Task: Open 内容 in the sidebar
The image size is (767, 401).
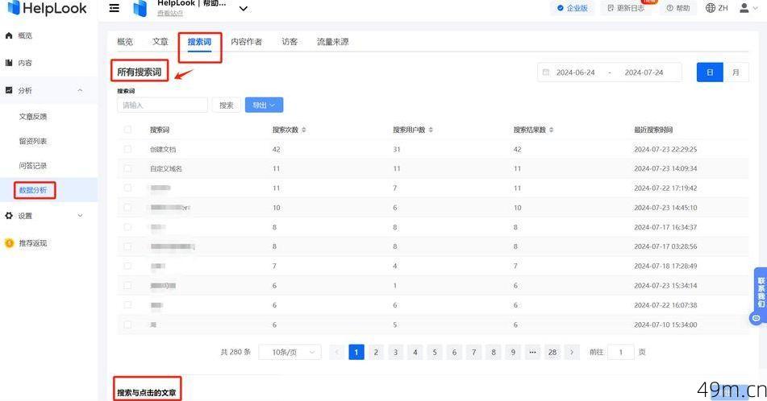Action: [25, 63]
